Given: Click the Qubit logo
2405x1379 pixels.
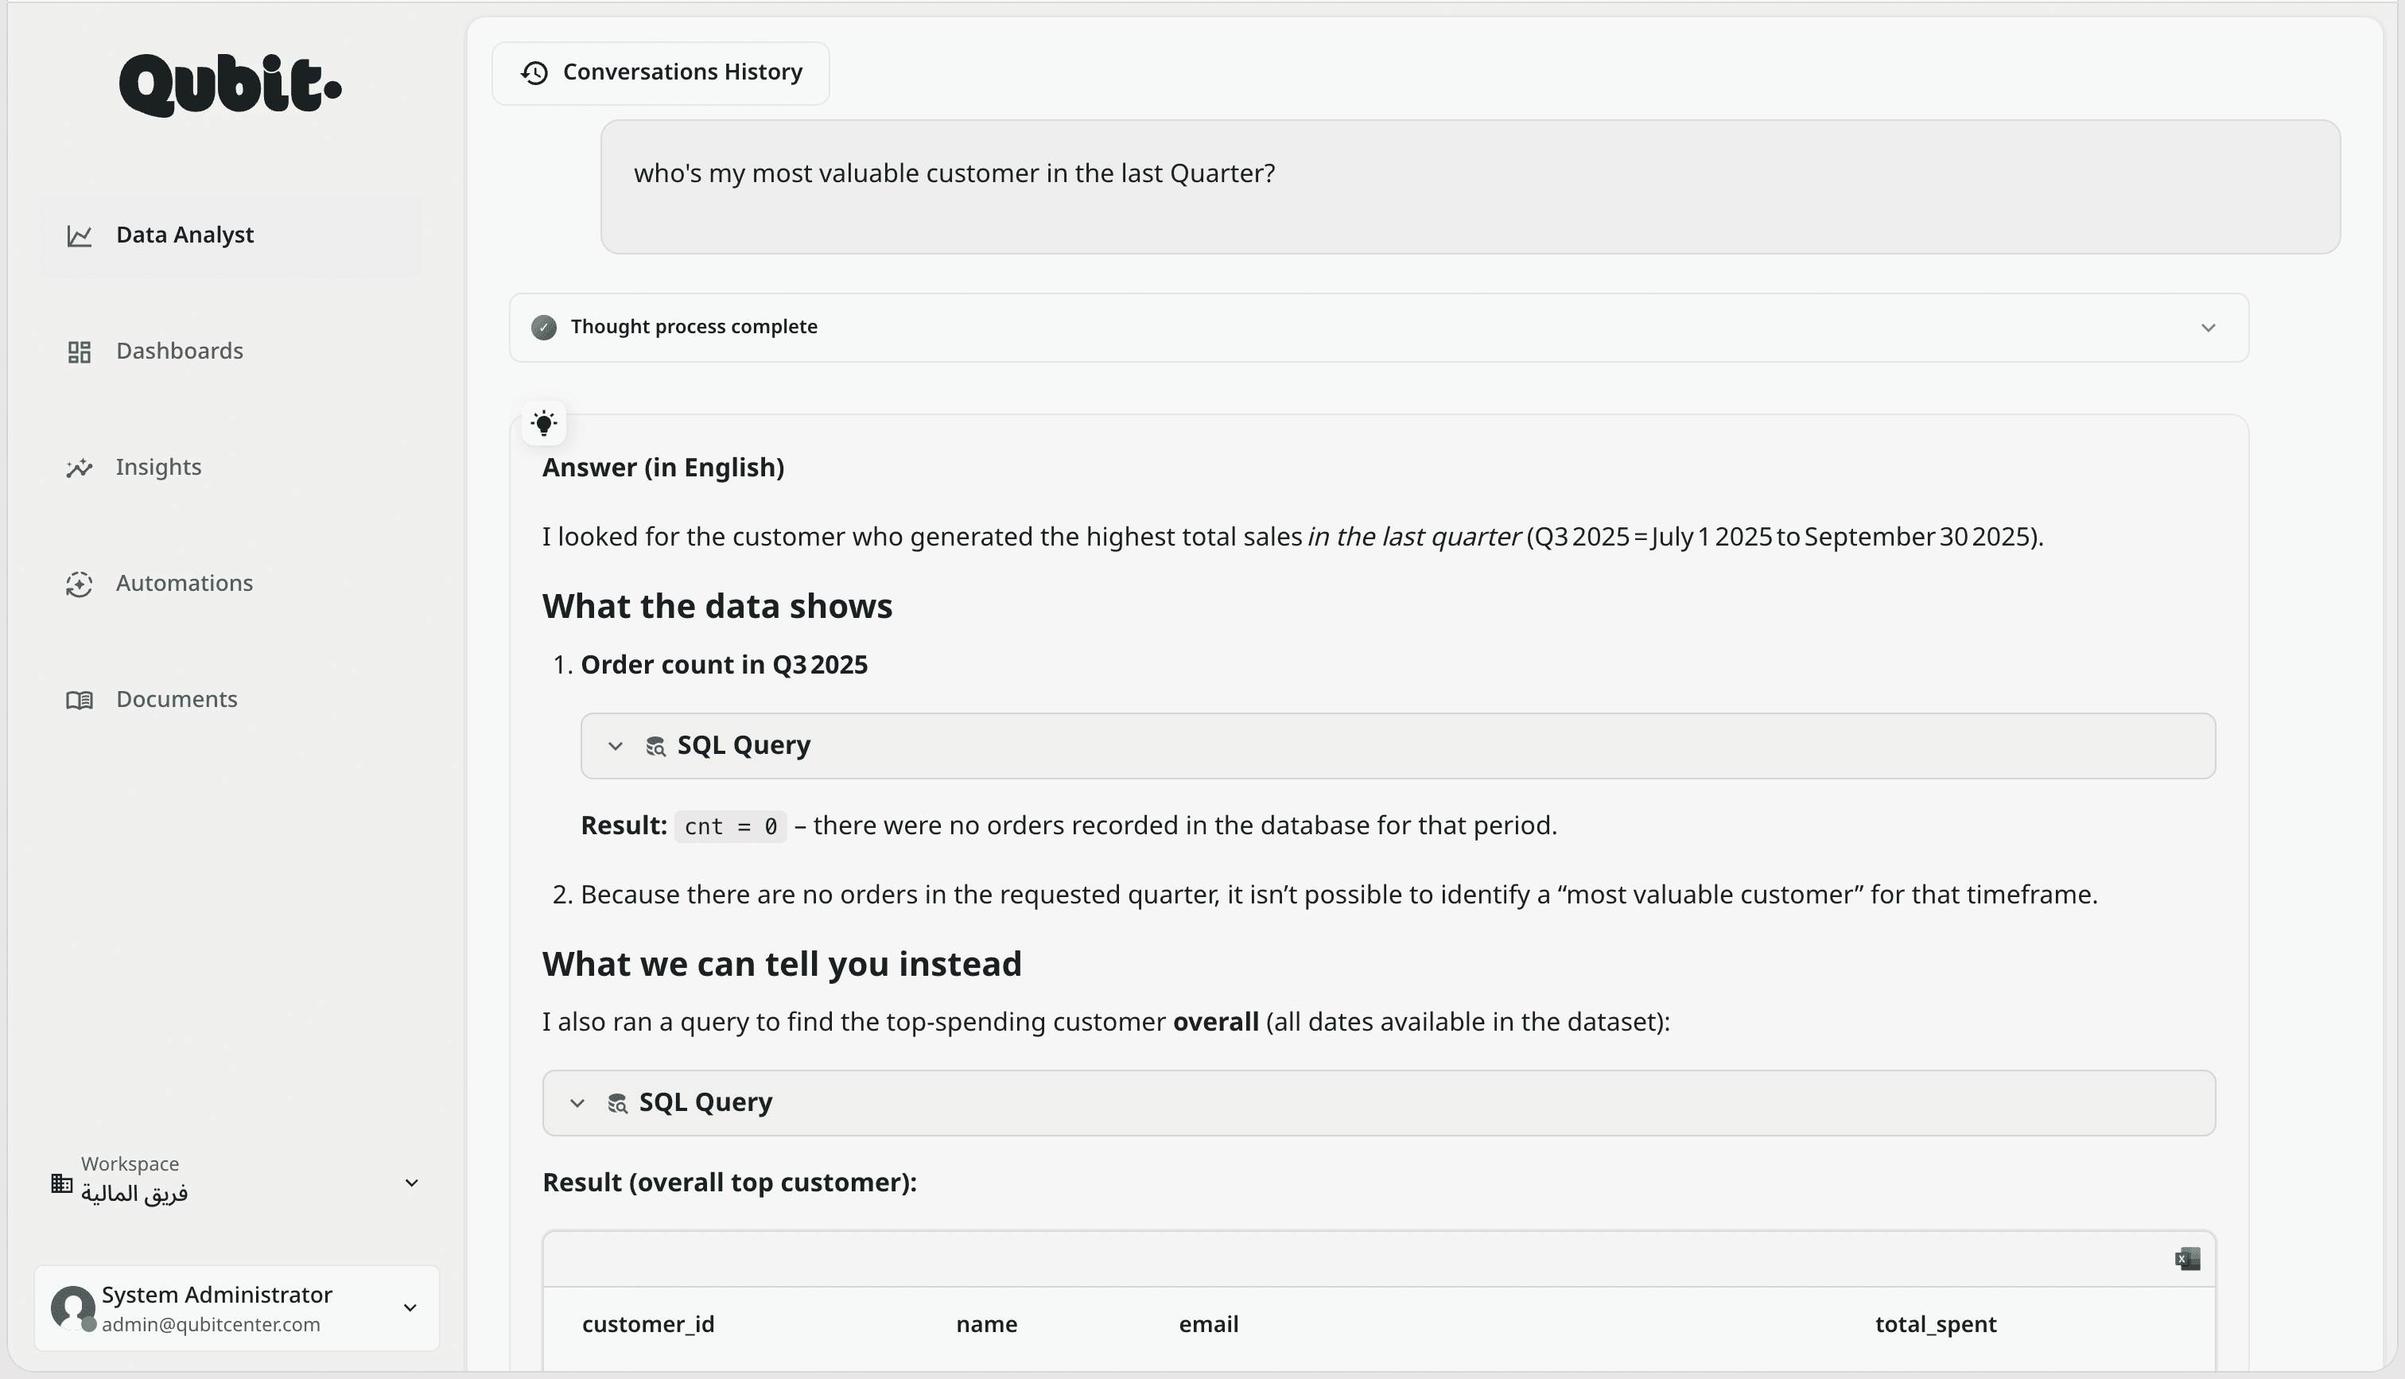Looking at the screenshot, I should tap(230, 85).
